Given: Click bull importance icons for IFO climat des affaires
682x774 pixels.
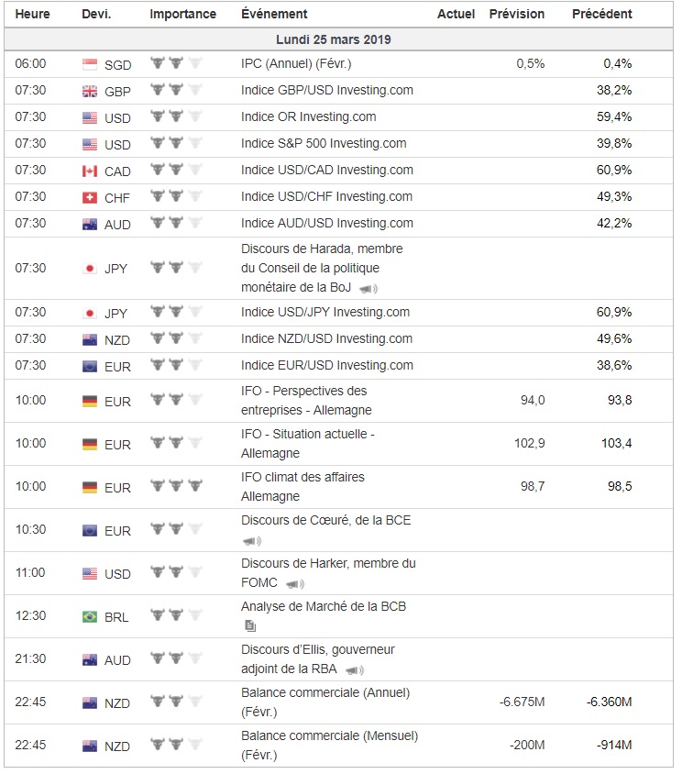Looking at the screenshot, I should tap(176, 486).
